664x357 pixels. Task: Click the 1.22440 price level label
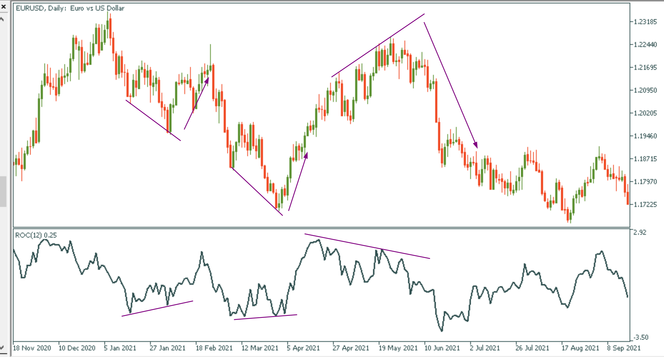645,45
